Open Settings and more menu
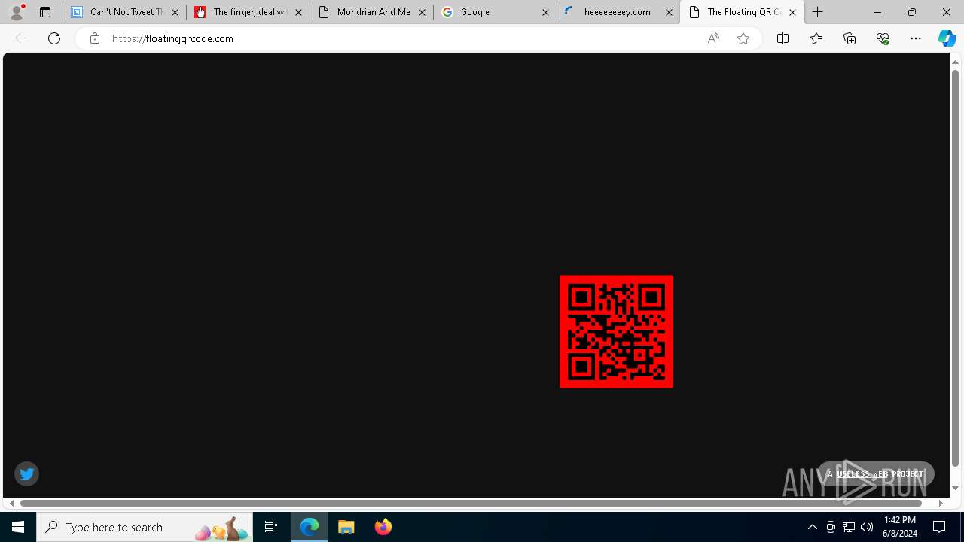Viewport: 964px width, 542px height. 916,38
